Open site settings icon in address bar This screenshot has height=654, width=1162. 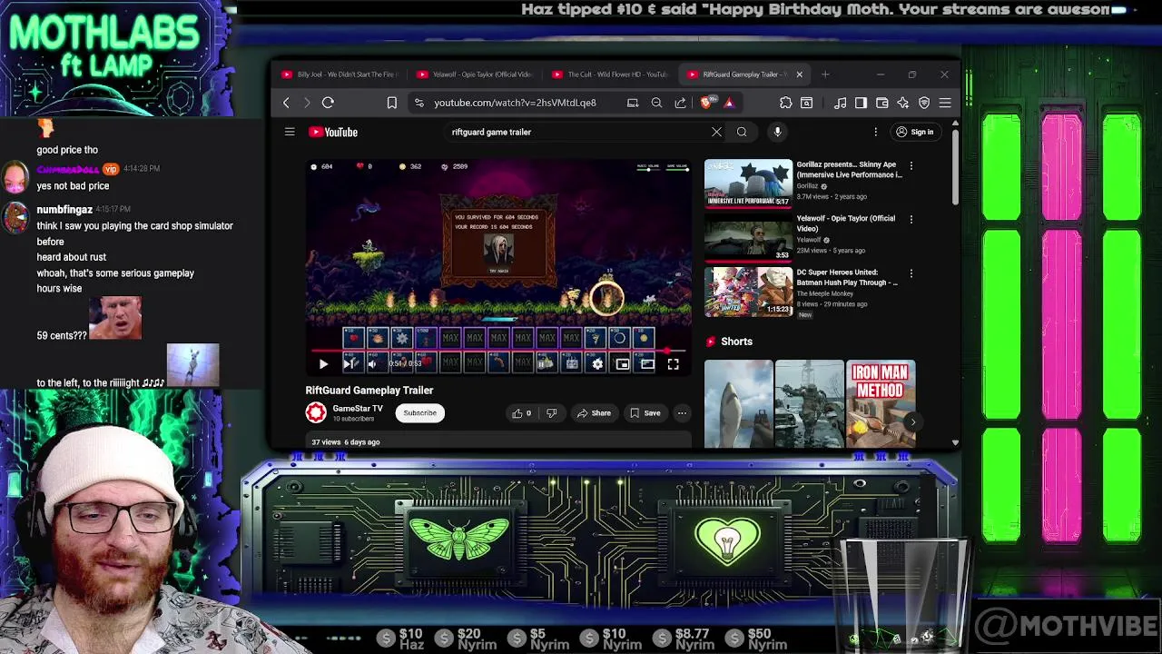point(419,103)
